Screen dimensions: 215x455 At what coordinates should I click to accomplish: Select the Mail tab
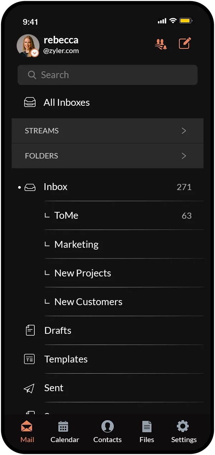tap(27, 432)
